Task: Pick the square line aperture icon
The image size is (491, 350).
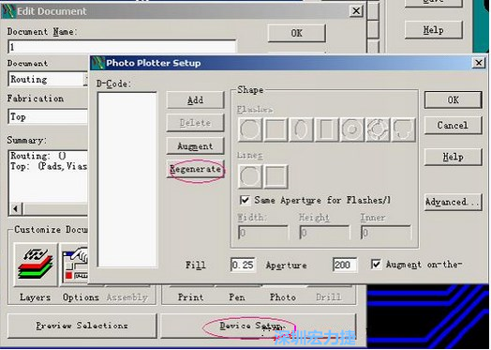Action: pyautogui.click(x=275, y=176)
